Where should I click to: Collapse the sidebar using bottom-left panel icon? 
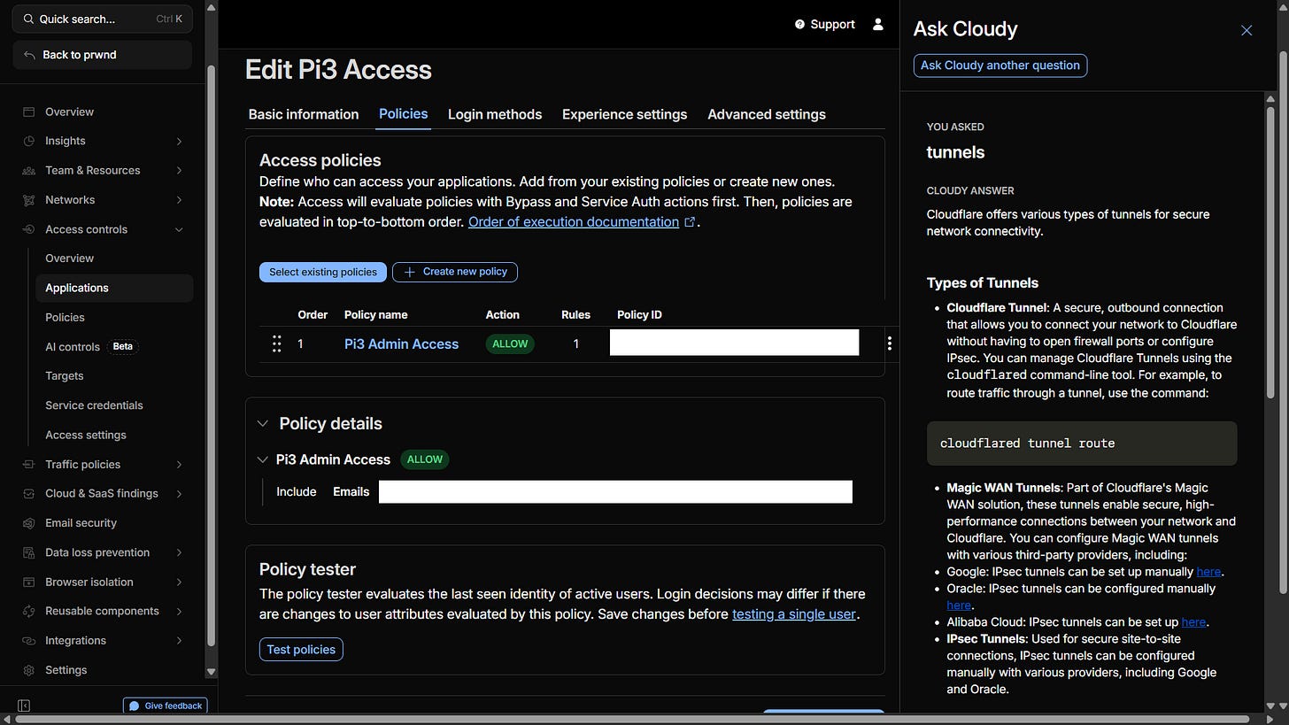(24, 706)
